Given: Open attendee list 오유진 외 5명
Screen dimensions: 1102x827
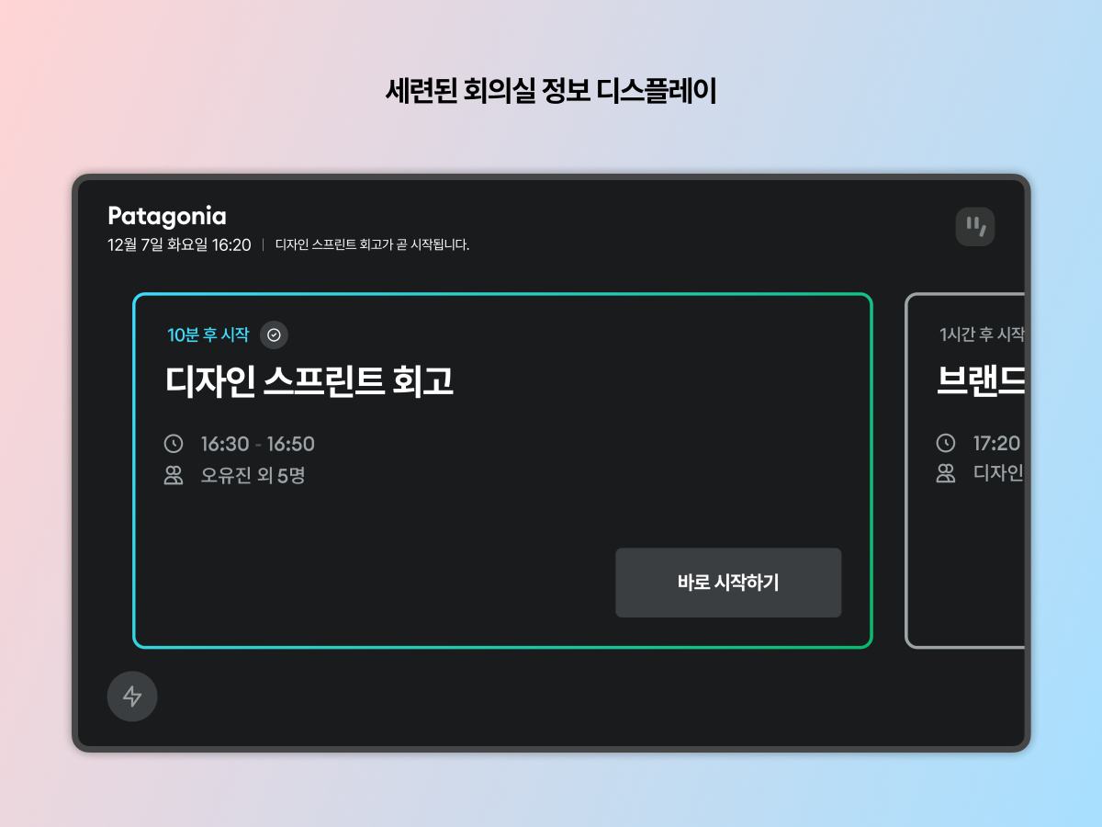Looking at the screenshot, I should 253,475.
